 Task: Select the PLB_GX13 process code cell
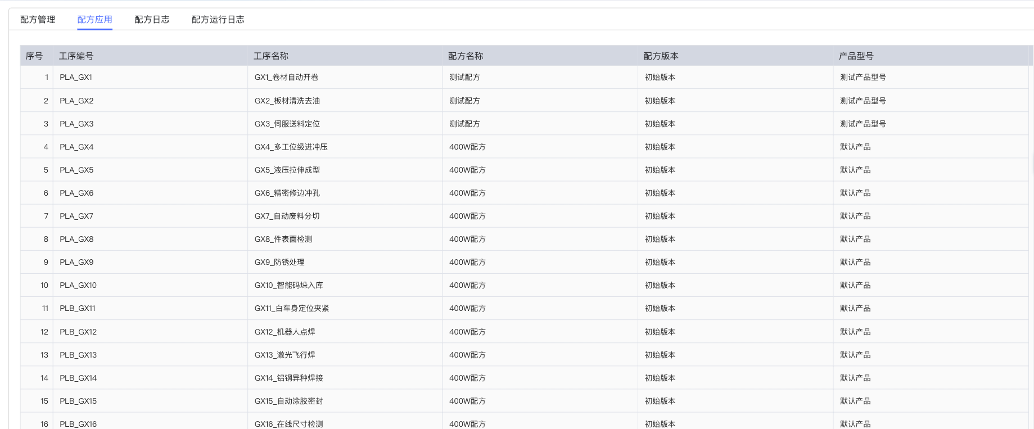coord(78,355)
